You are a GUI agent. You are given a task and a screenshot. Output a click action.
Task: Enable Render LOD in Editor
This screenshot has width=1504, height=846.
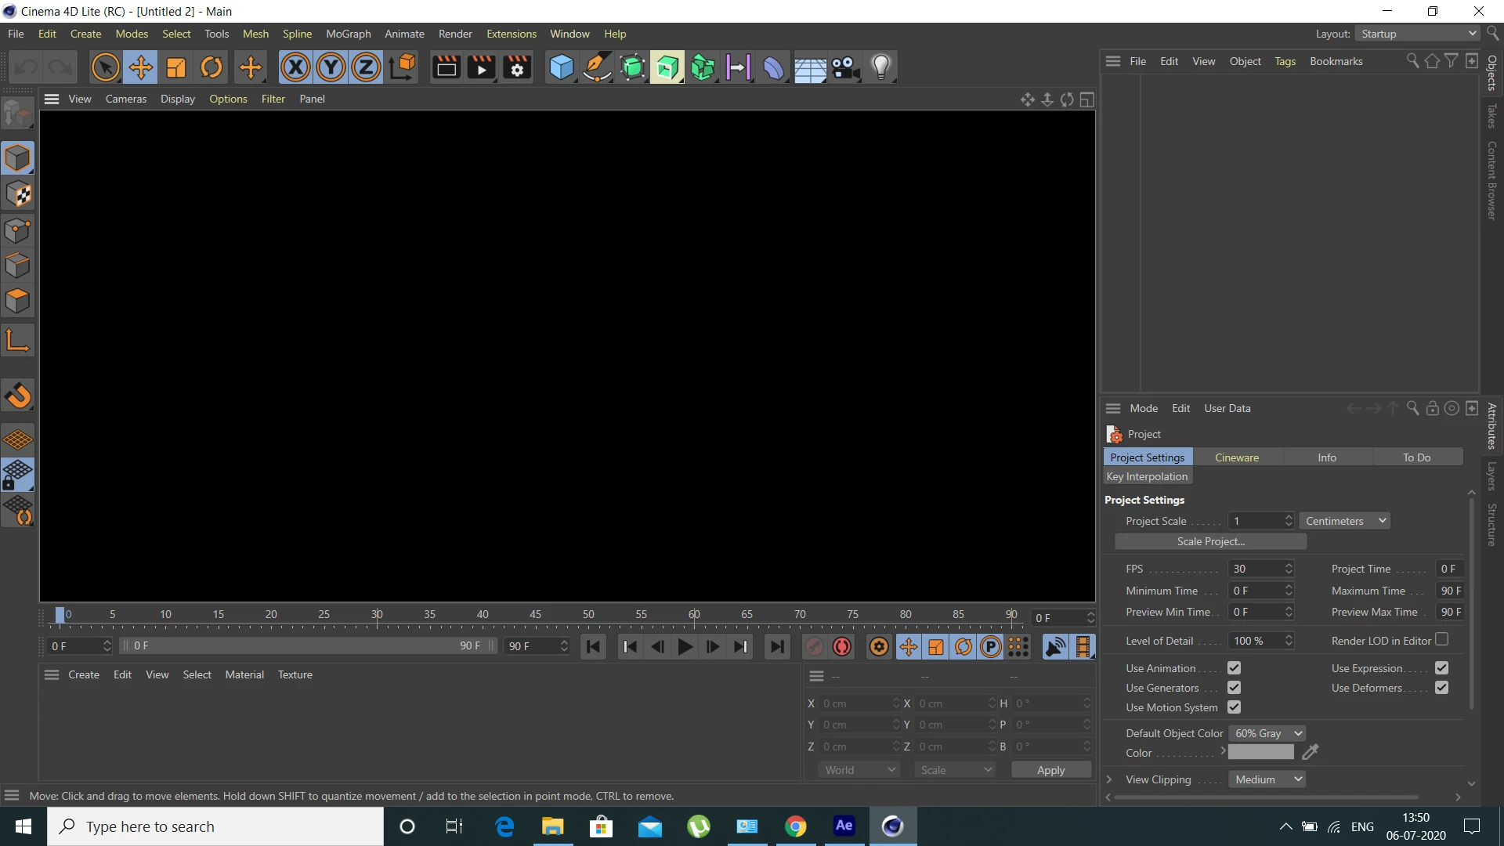click(1441, 640)
